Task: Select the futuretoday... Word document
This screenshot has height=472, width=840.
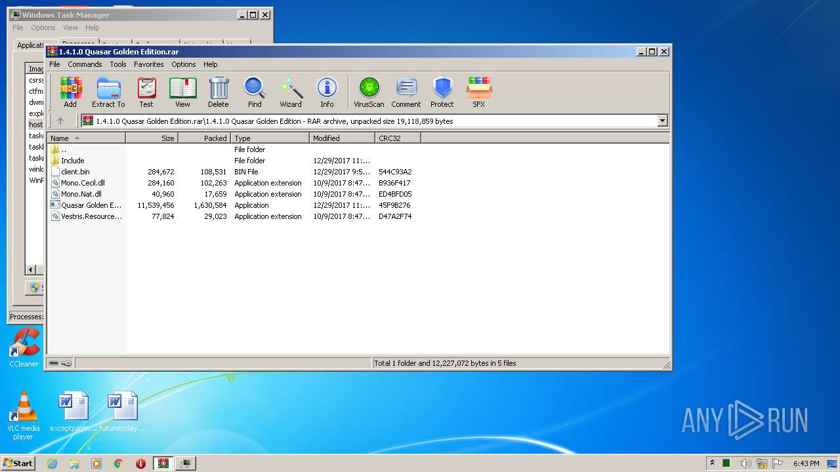Action: [x=123, y=412]
